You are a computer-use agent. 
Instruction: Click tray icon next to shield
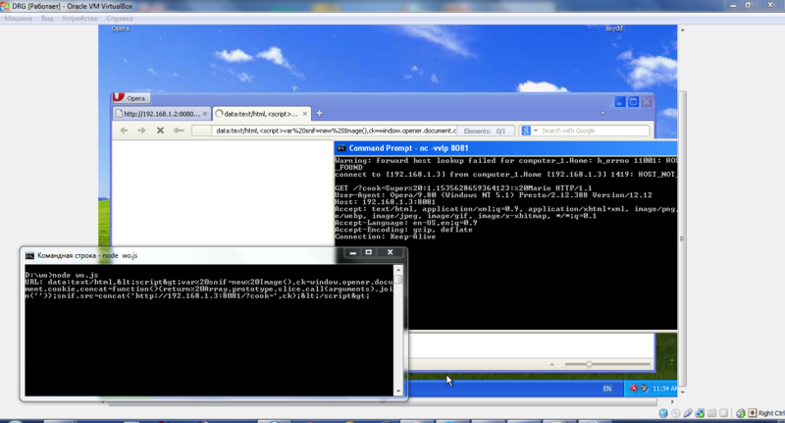tap(644, 389)
